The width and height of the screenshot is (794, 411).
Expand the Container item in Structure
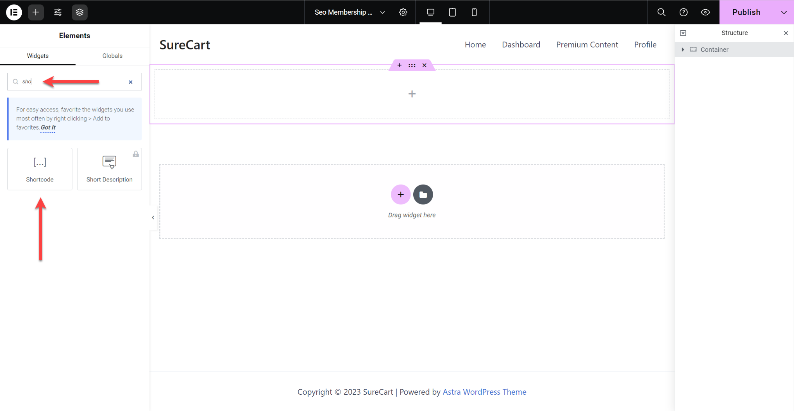click(x=683, y=50)
